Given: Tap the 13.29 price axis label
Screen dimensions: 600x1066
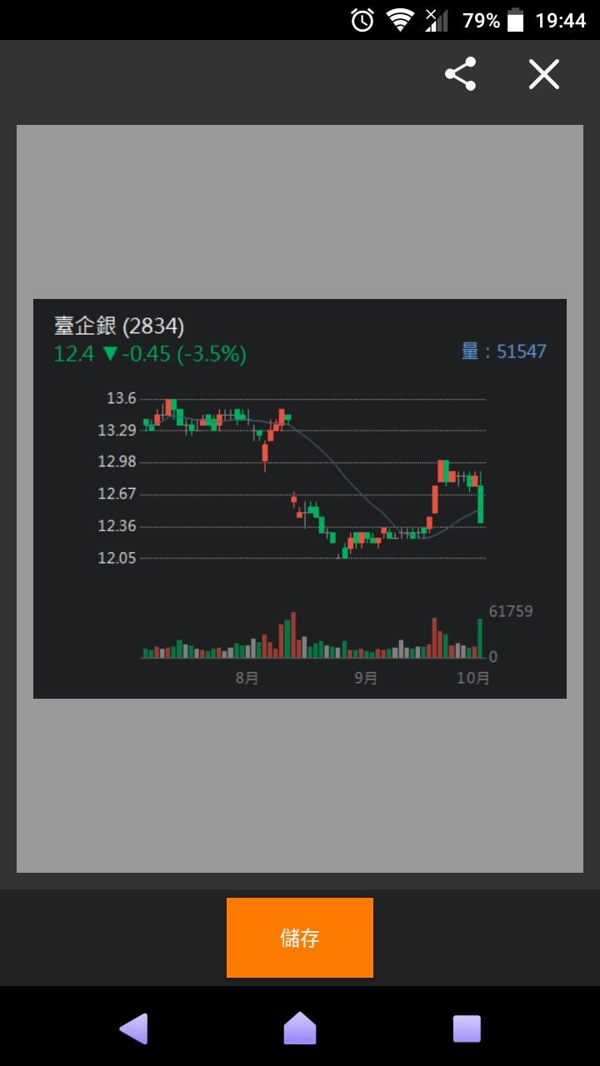Looking at the screenshot, I should (x=117, y=431).
